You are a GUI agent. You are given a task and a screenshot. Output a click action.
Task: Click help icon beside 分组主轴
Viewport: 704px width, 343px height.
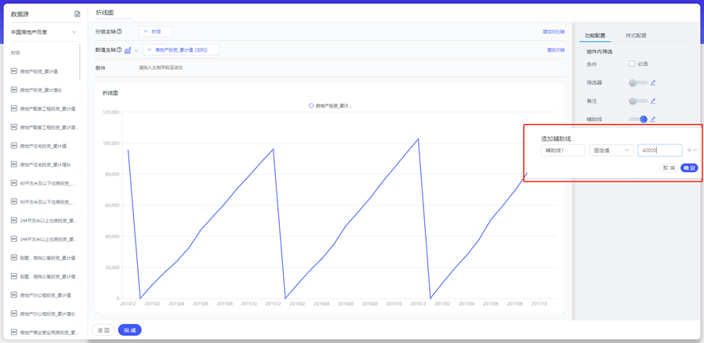tap(120, 32)
